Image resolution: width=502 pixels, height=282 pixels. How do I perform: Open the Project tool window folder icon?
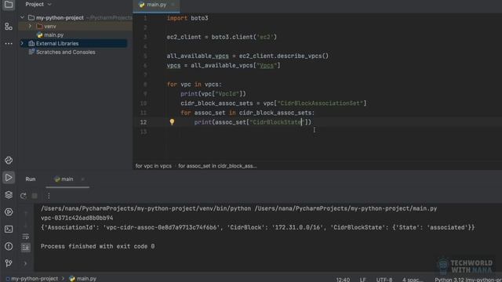pyautogui.click(x=9, y=5)
